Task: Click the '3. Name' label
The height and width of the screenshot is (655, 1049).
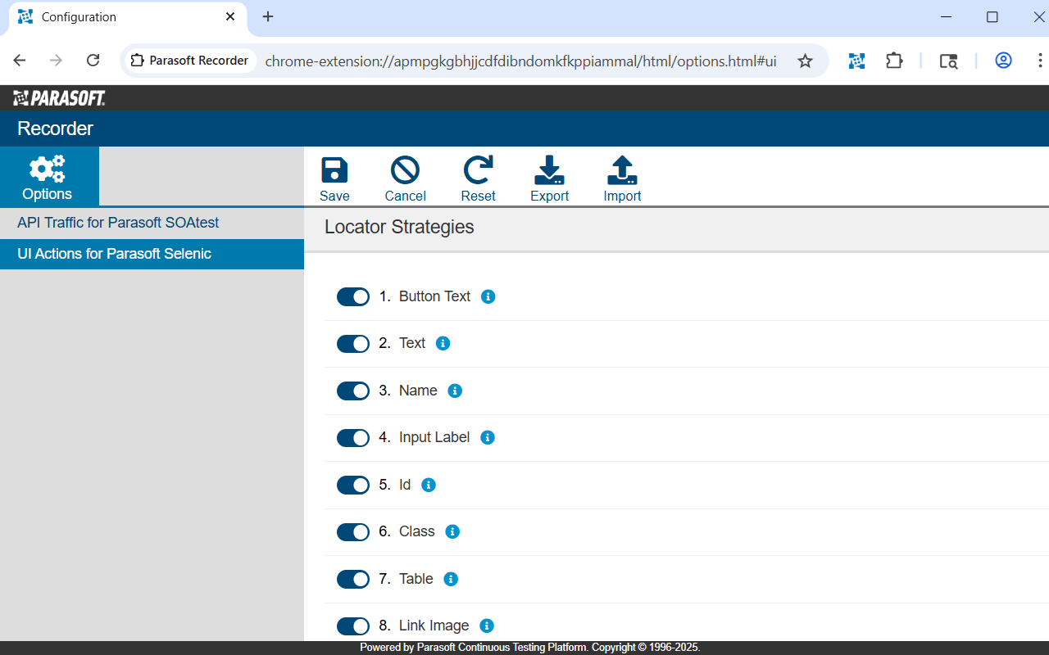Action: (408, 391)
